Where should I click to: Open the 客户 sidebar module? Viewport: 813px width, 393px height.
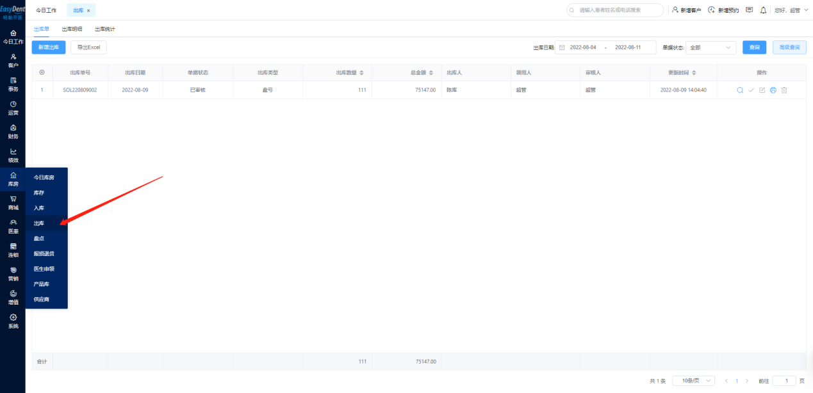(13, 61)
